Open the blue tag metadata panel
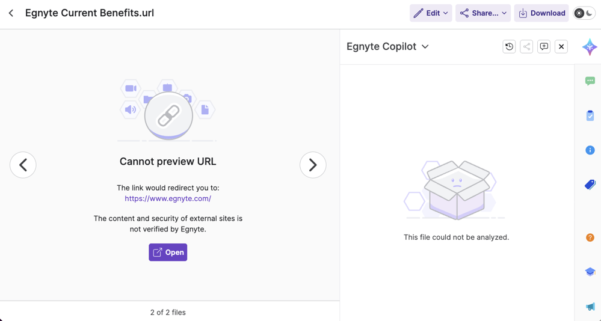 coord(590,185)
